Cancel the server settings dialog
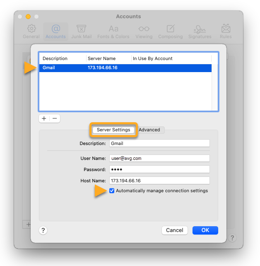260x266 pixels. (x=174, y=230)
